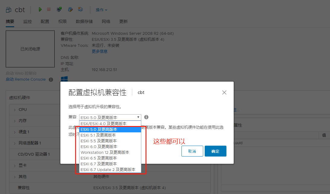
Task: Click info icon next to compatibility dropdown
Action: (146, 117)
